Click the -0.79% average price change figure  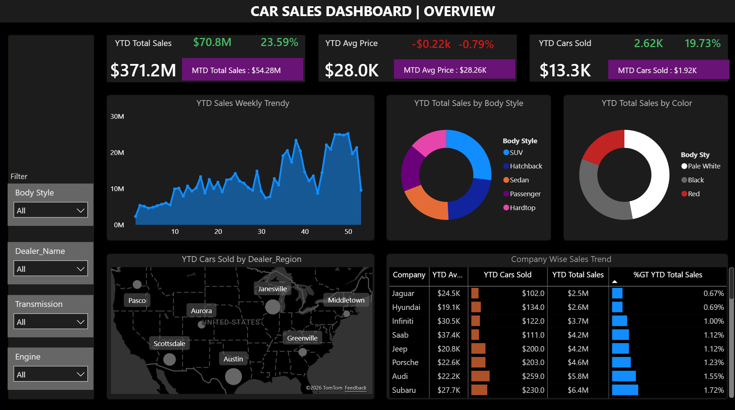pyautogui.click(x=476, y=44)
